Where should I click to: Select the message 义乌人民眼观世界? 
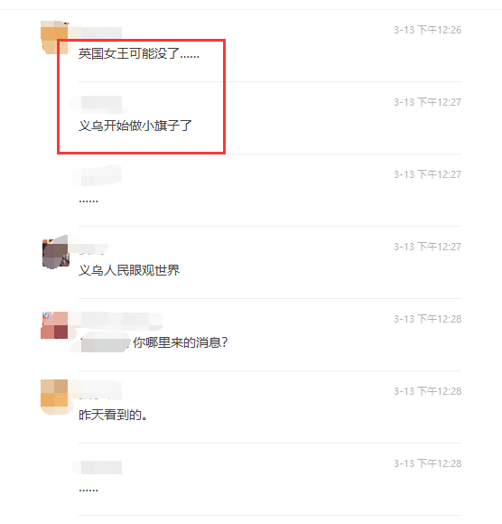coord(129,270)
